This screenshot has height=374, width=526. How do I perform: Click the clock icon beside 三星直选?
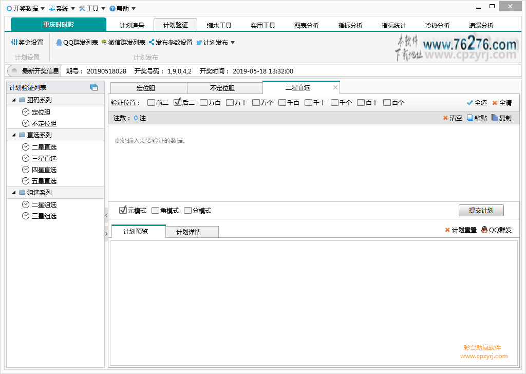(x=26, y=158)
